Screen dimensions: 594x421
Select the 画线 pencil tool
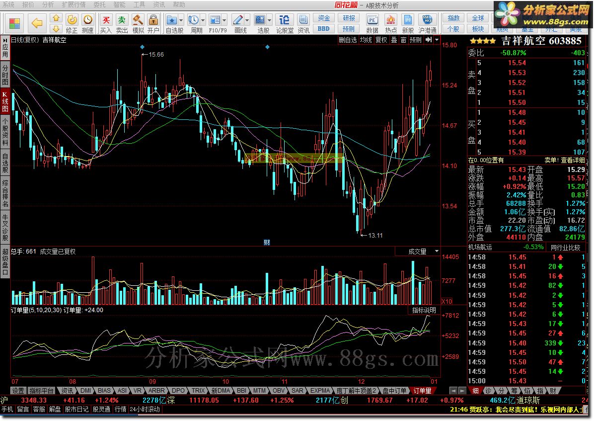[x=238, y=20]
